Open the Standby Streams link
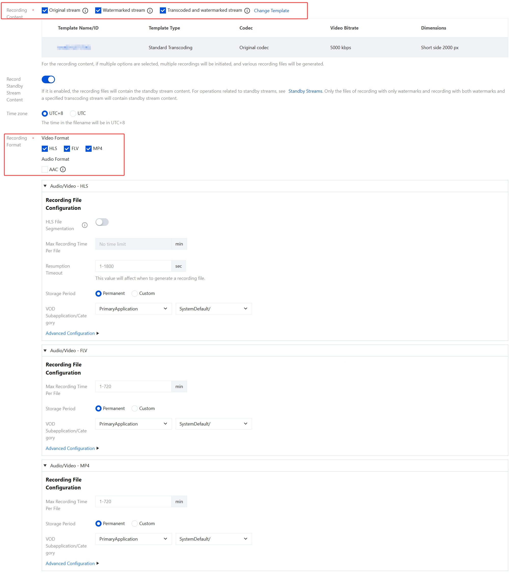The width and height of the screenshot is (520, 576). (x=305, y=91)
